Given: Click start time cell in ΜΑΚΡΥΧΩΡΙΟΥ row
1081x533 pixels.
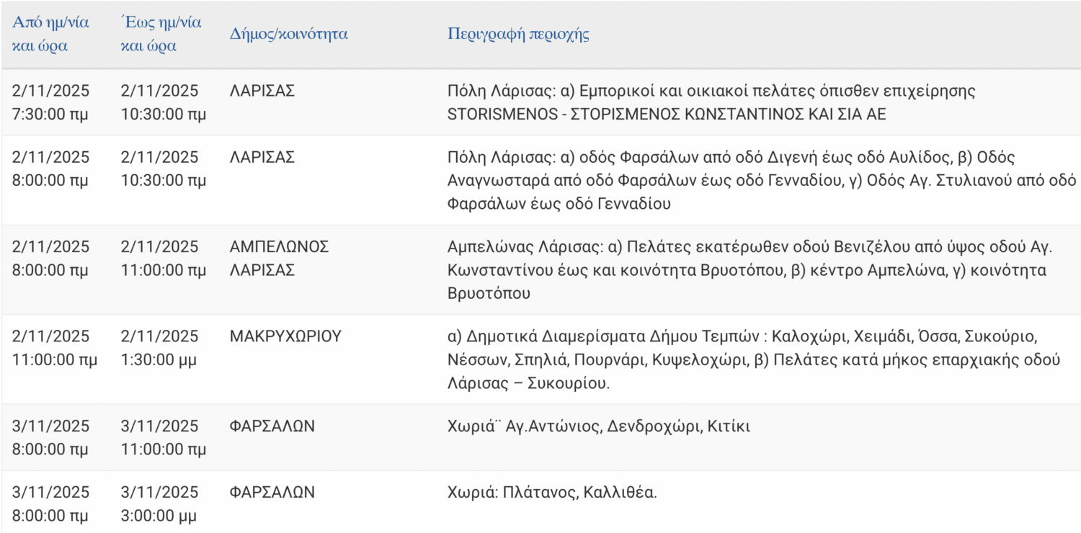Looking at the screenshot, I should 54,348.
